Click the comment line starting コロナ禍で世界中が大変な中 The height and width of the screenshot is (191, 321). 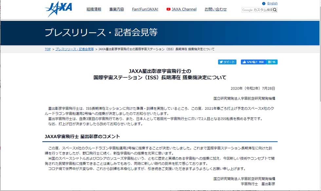[x=147, y=169]
